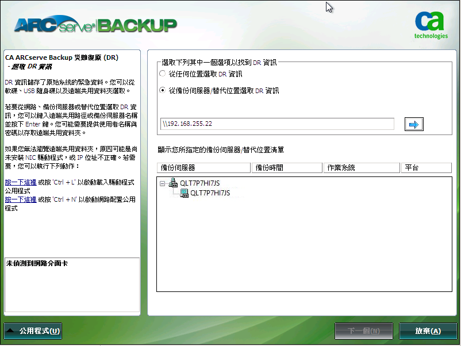The image size is (461, 346).
Task: Click the 備份時間 column header
Action: tap(287, 168)
